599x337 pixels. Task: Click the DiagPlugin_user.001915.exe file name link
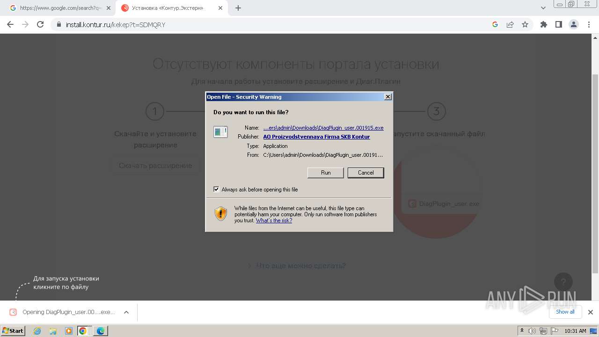323,128
